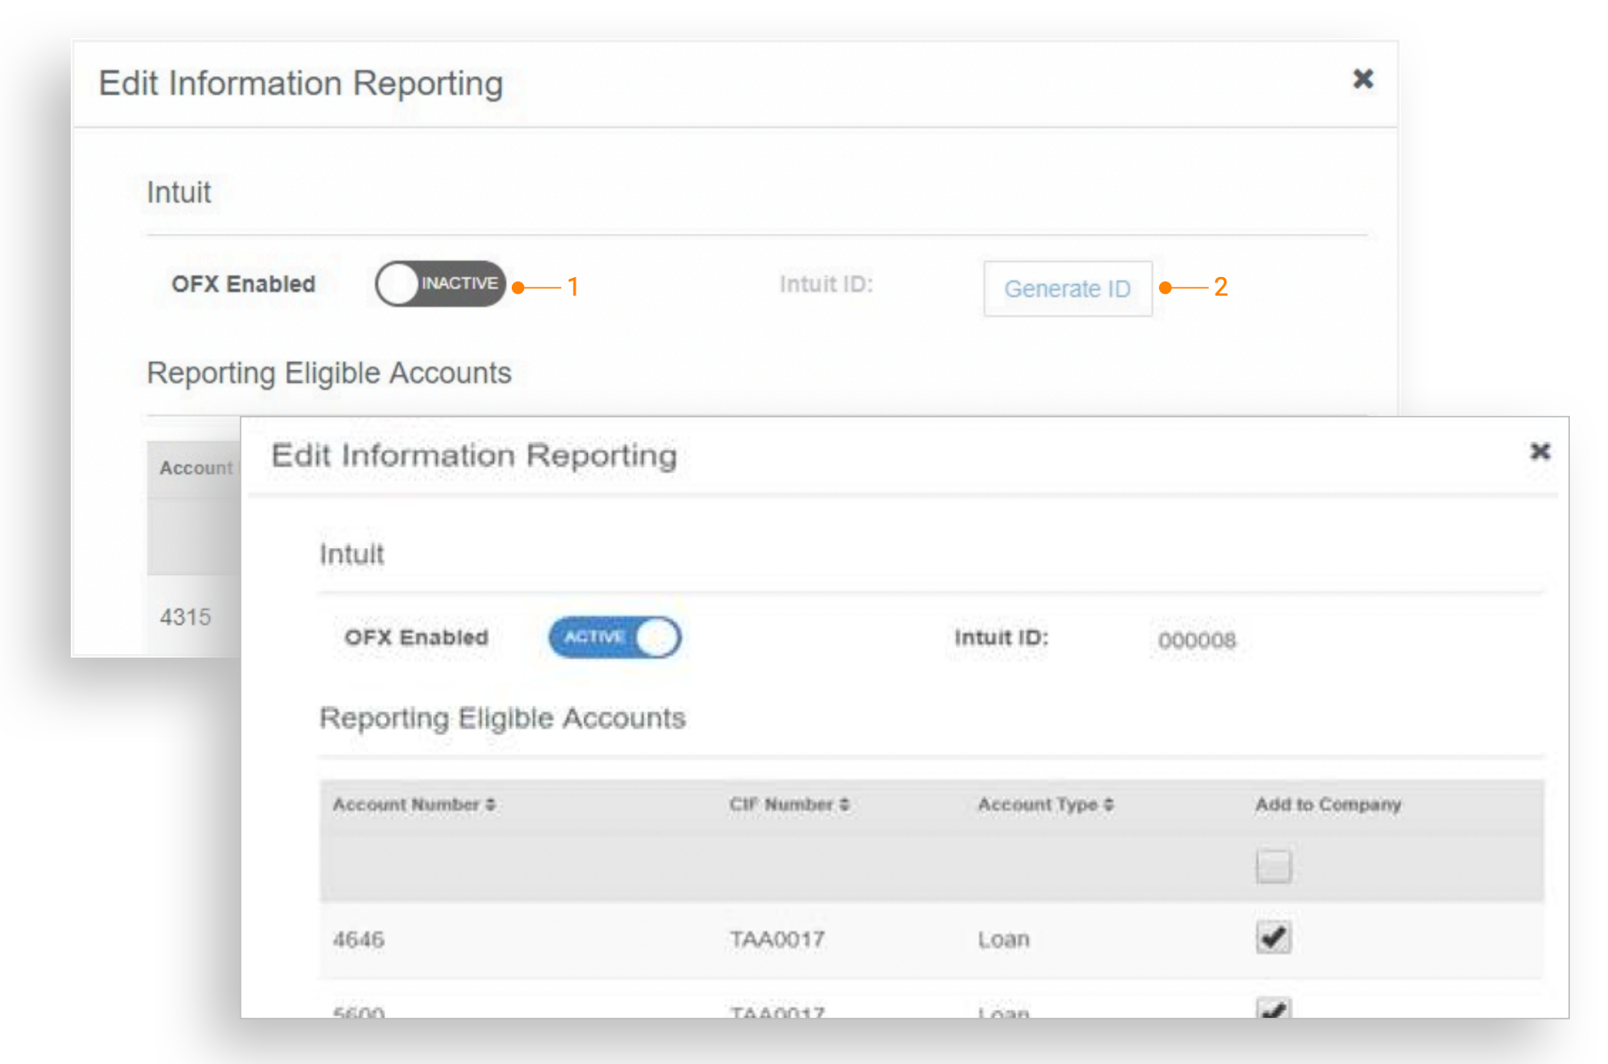Uncheck Add to Company for account 4646
The image size is (1608, 1064).
1273,937
